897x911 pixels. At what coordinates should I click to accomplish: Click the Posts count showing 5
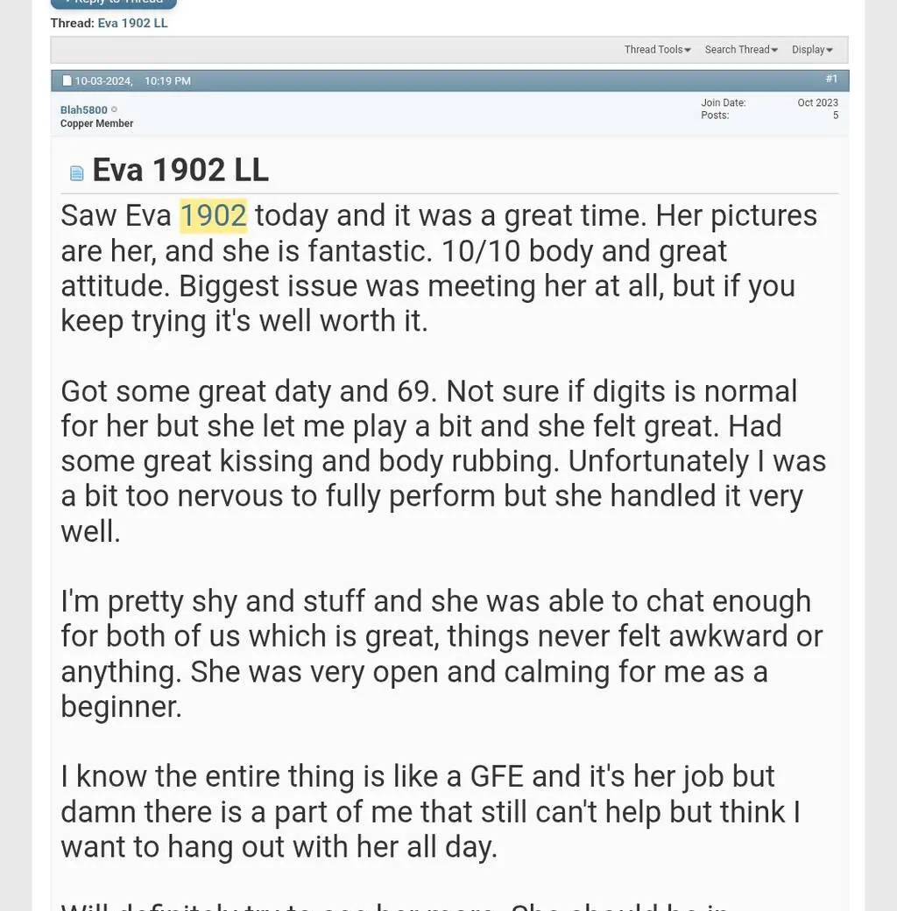(835, 115)
